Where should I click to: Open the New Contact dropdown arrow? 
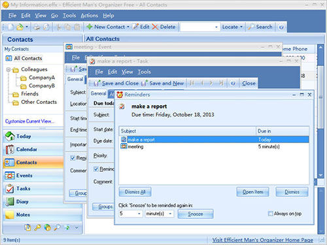point(128,27)
